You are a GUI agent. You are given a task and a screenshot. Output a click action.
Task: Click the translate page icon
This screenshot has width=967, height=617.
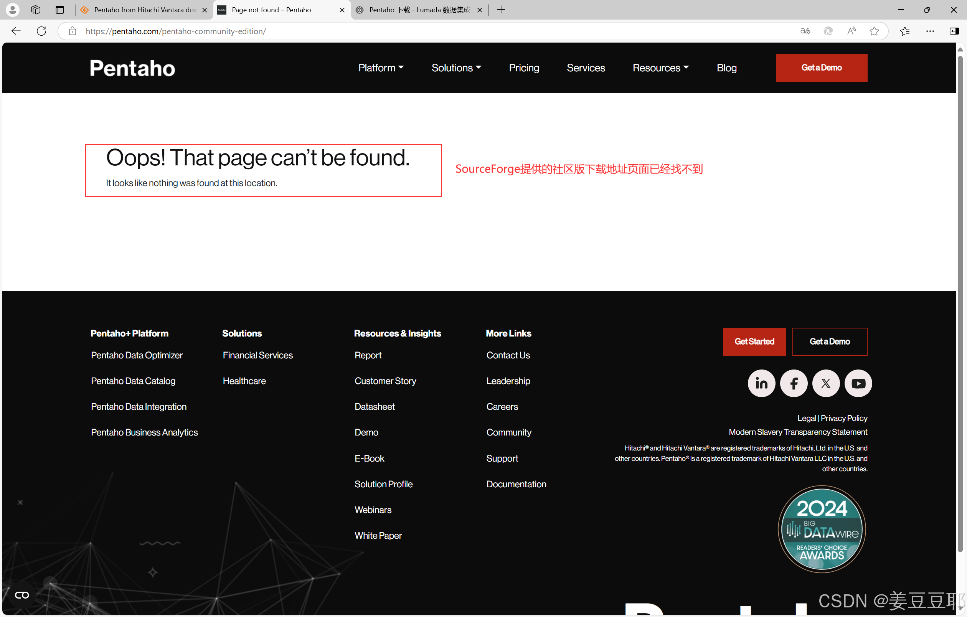pos(805,31)
